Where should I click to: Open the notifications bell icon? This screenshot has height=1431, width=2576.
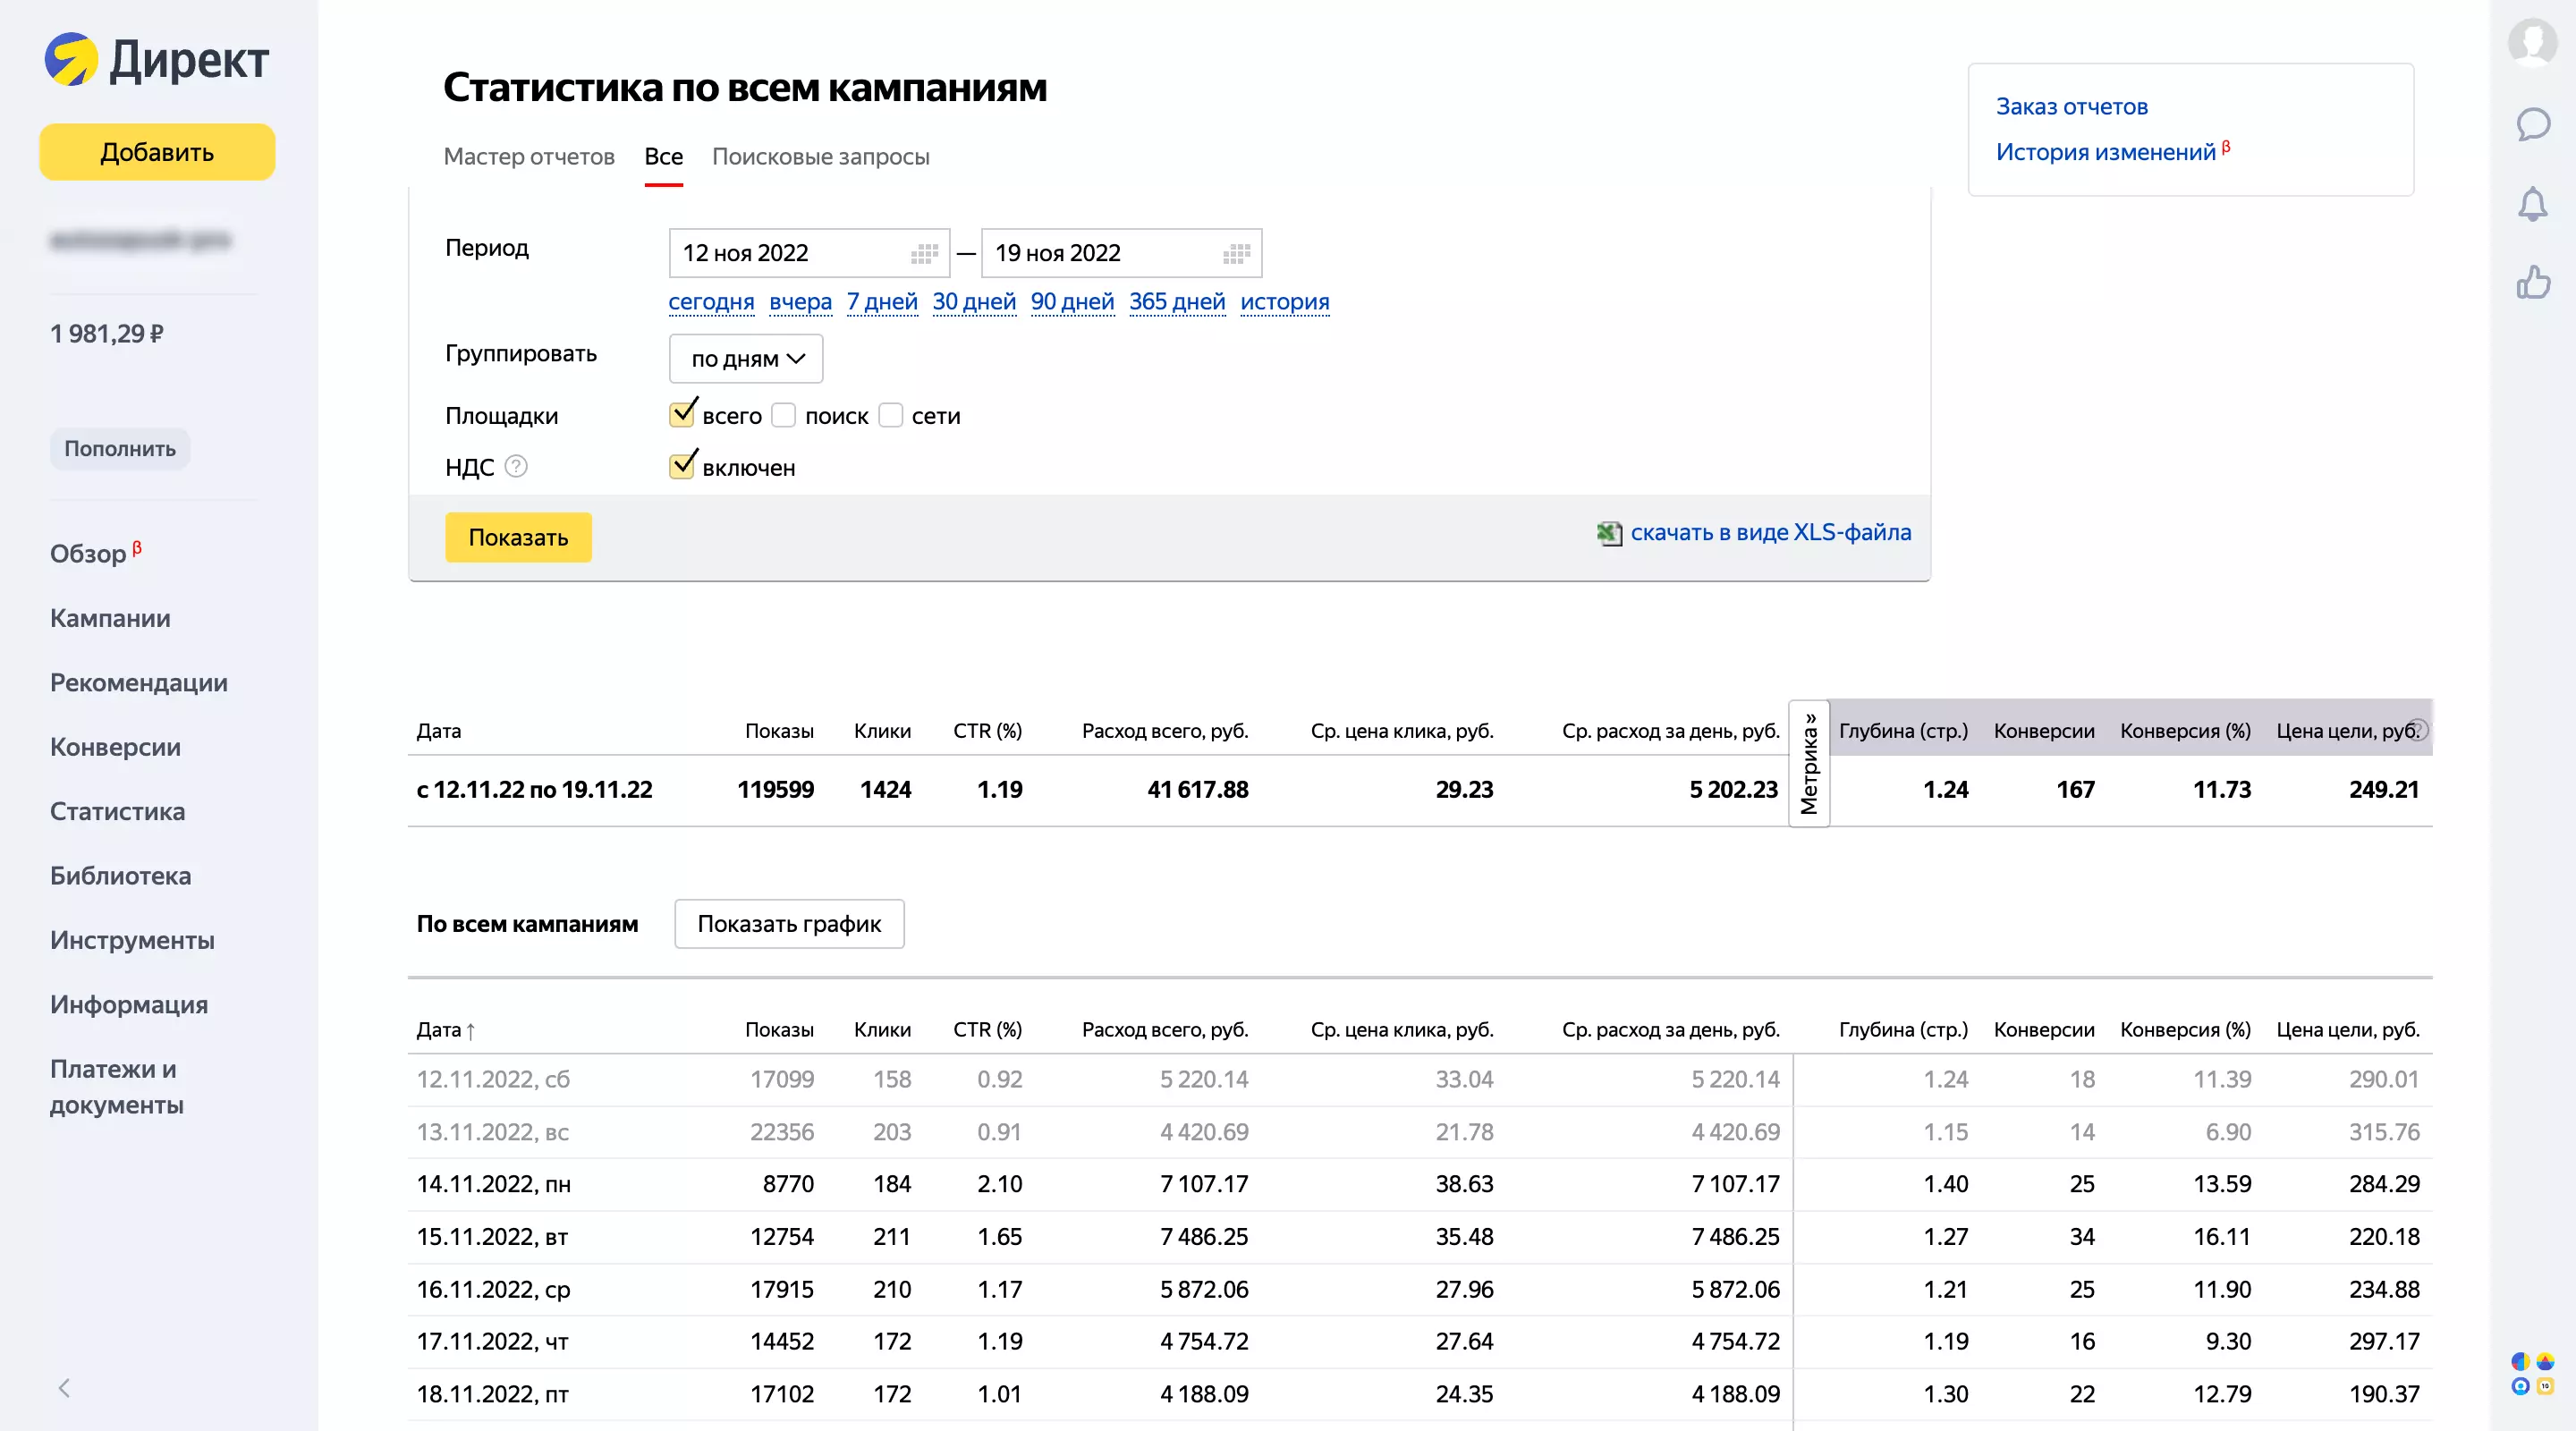click(x=2532, y=204)
